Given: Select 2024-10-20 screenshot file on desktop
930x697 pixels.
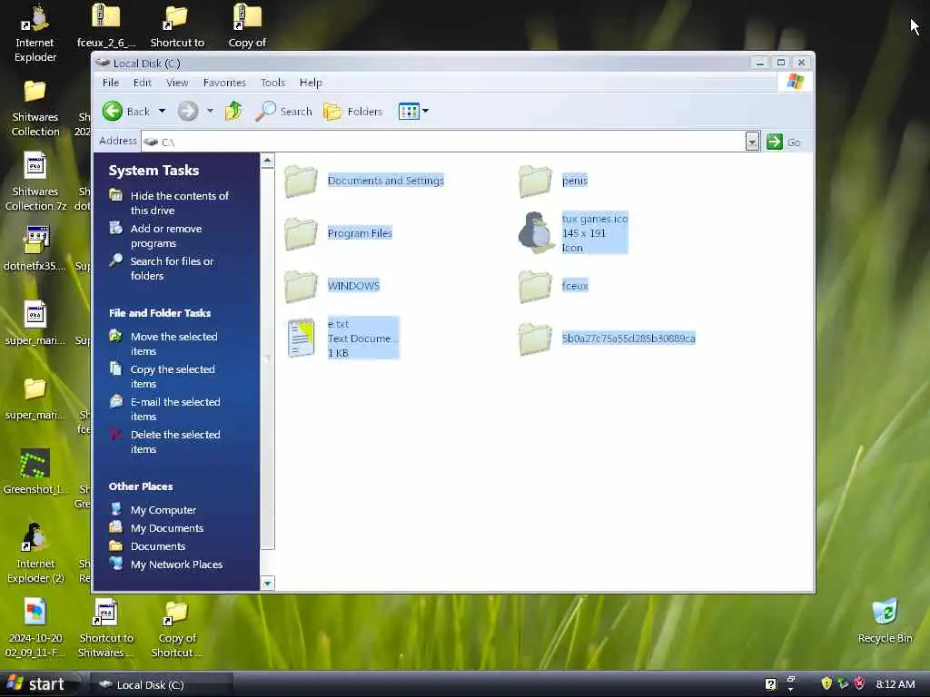Looking at the screenshot, I should (35, 628).
